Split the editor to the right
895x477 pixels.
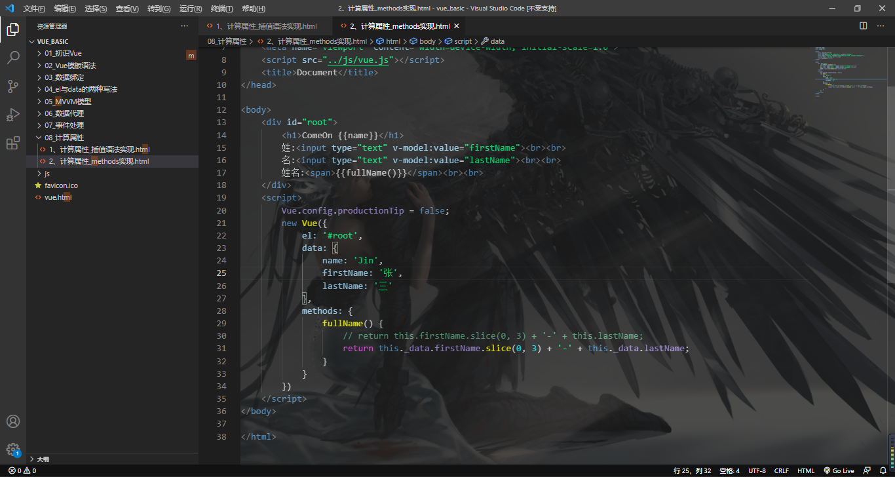point(864,26)
